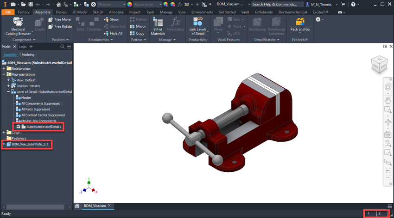Click in Search Help & Commands field
Viewport: 394px width, 218px height.
(x=277, y=4)
